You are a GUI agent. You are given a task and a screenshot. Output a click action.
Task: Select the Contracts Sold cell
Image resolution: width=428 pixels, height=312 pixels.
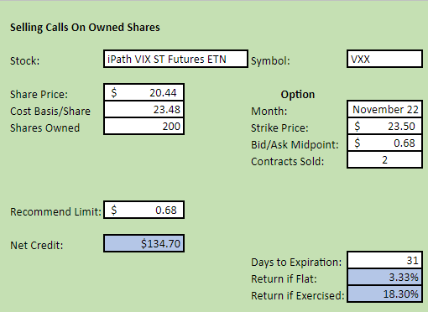pos(384,159)
